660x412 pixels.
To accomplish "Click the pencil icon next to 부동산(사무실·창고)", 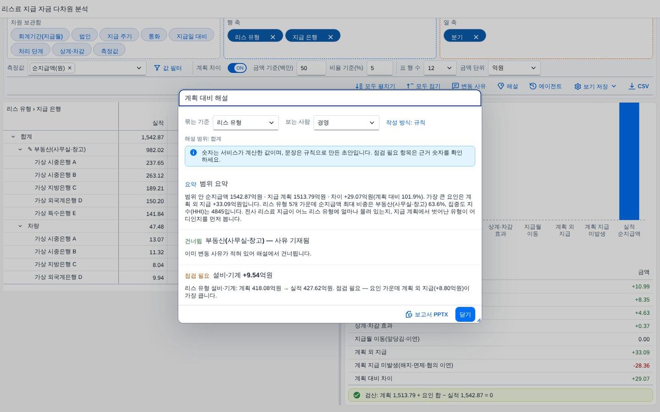I will point(30,149).
